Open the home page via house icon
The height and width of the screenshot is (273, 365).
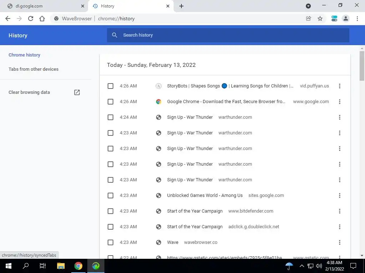pos(42,18)
